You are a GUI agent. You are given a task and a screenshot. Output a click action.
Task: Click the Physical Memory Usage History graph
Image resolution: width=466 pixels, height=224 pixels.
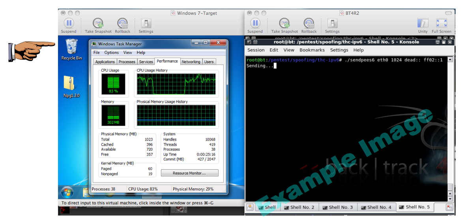pos(176,115)
